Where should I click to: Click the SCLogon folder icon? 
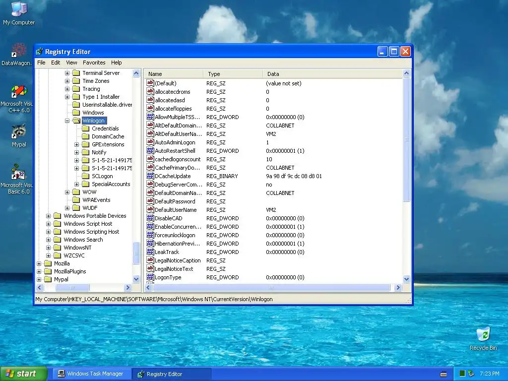[x=85, y=176]
